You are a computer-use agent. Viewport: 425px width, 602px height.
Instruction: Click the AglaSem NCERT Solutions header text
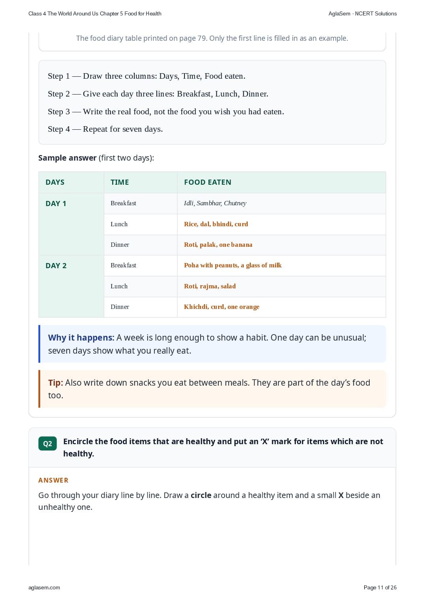coord(363,13)
